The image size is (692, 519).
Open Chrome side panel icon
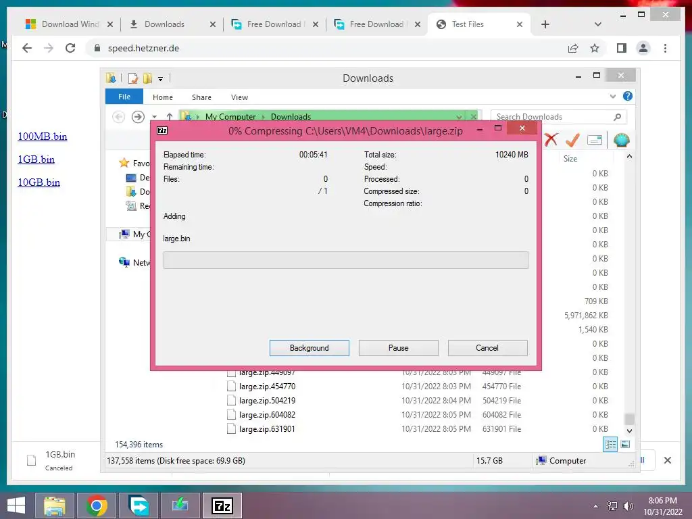[622, 48]
